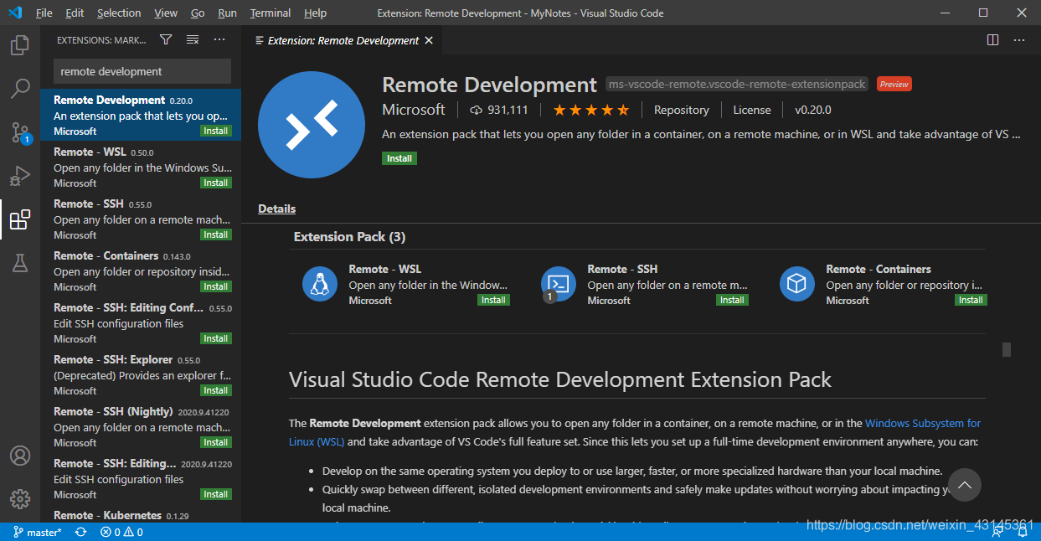Split the editor right

tap(992, 39)
